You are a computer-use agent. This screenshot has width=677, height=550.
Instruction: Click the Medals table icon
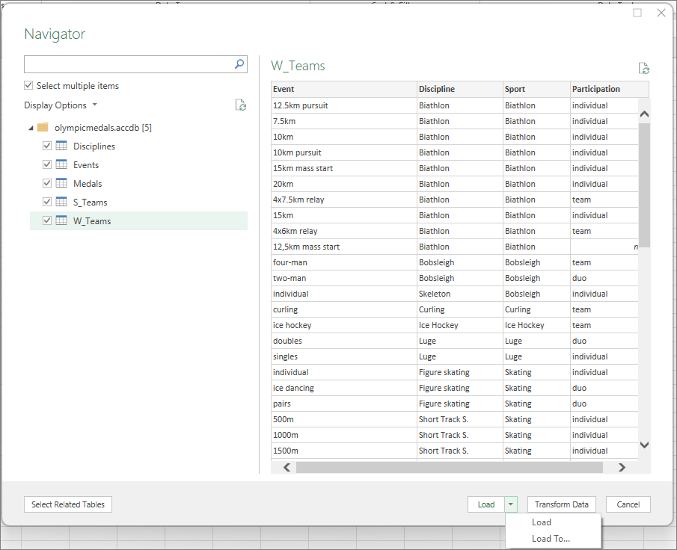[62, 184]
